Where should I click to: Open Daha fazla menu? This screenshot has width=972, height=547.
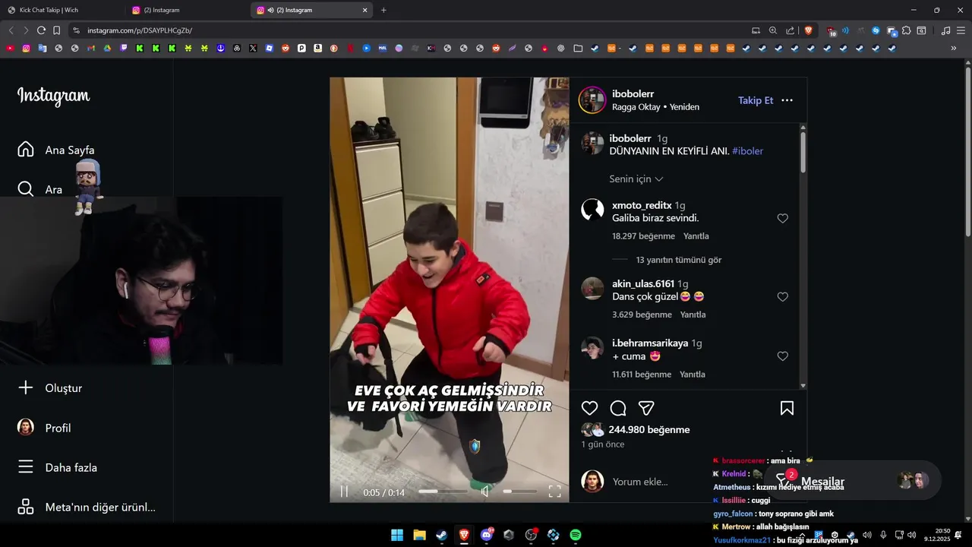(x=57, y=467)
